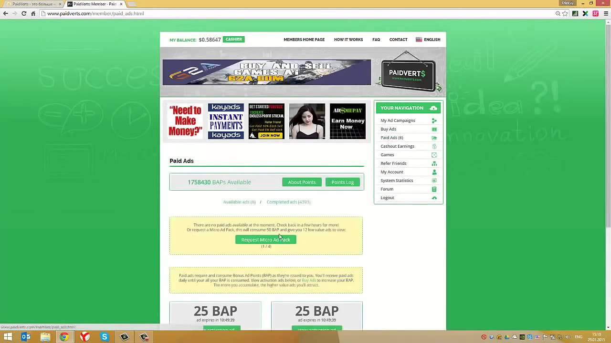Click the woman photo ad thumbnail
The height and width of the screenshot is (343, 611).
pyautogui.click(x=307, y=121)
